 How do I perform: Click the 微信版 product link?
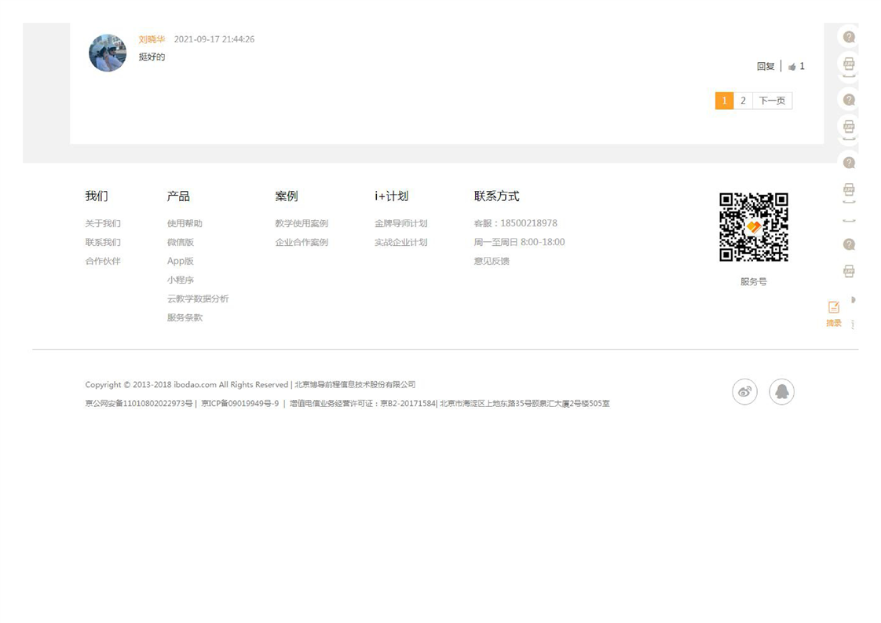[181, 243]
